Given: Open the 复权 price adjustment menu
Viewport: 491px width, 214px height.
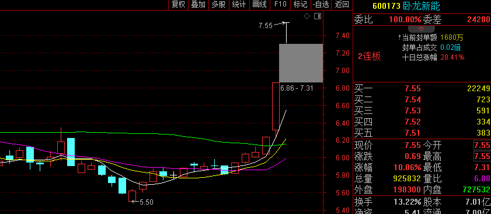Looking at the screenshot, I should pos(179,5).
